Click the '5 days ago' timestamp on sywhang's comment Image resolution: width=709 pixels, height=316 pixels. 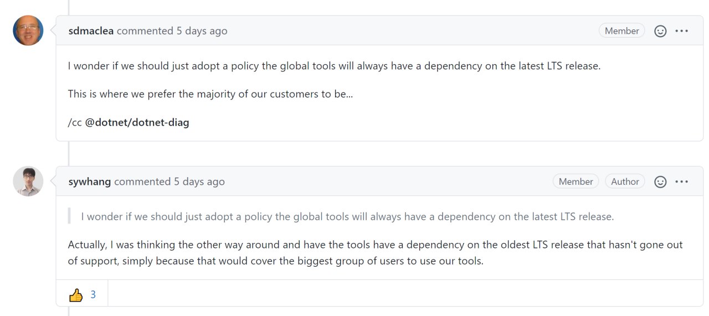(x=199, y=182)
